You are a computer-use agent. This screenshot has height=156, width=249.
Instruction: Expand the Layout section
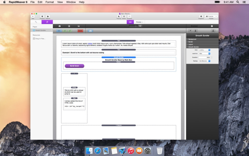point(203,44)
